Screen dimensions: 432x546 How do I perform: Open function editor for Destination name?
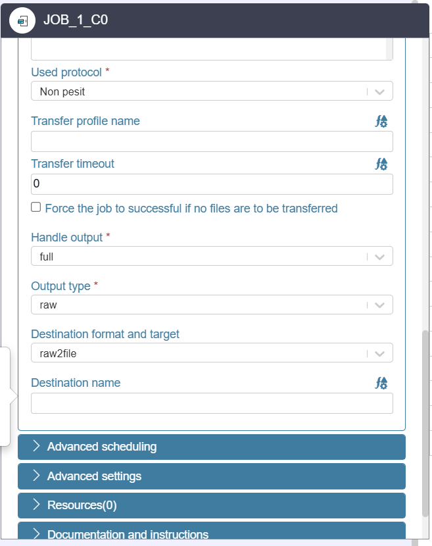click(381, 383)
